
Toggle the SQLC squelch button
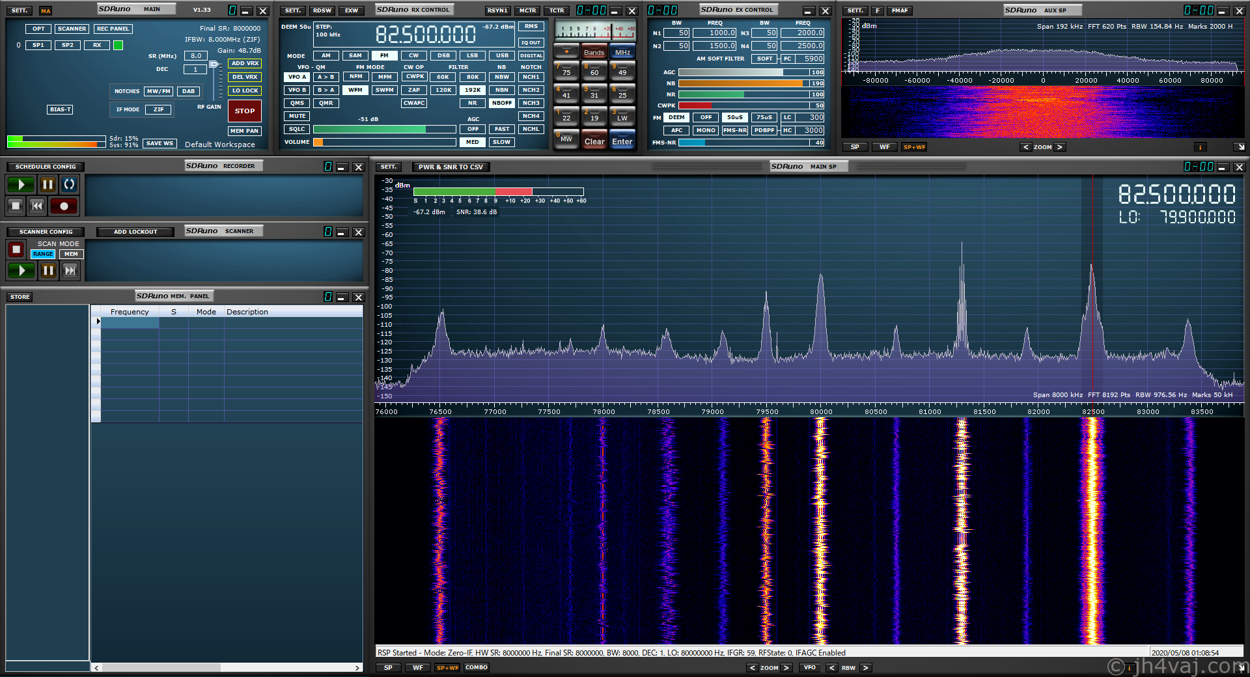297,129
